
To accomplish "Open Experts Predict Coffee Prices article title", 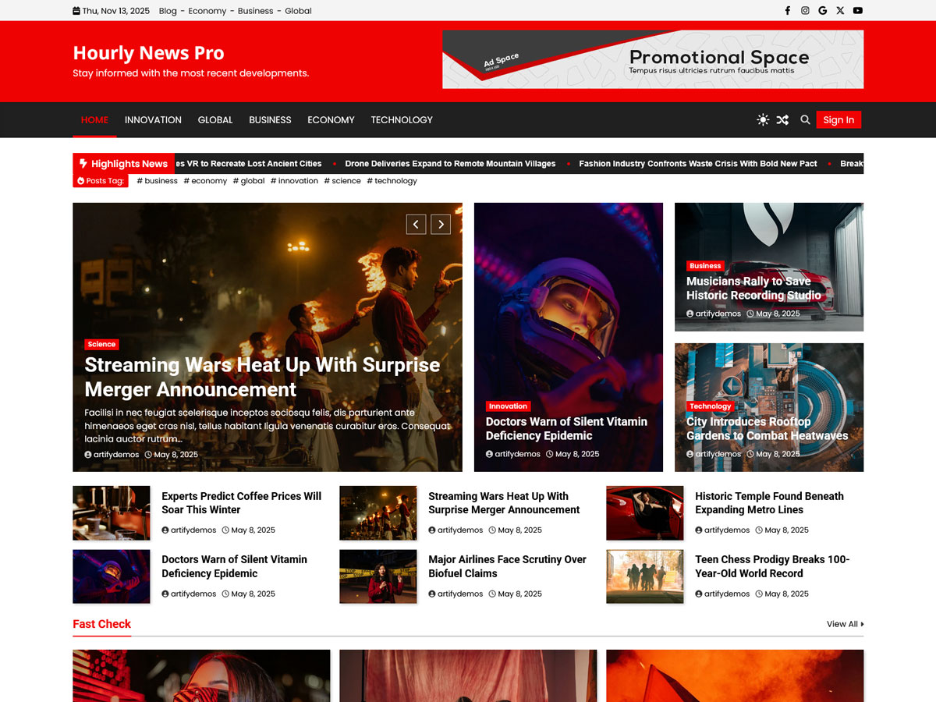I will (241, 503).
